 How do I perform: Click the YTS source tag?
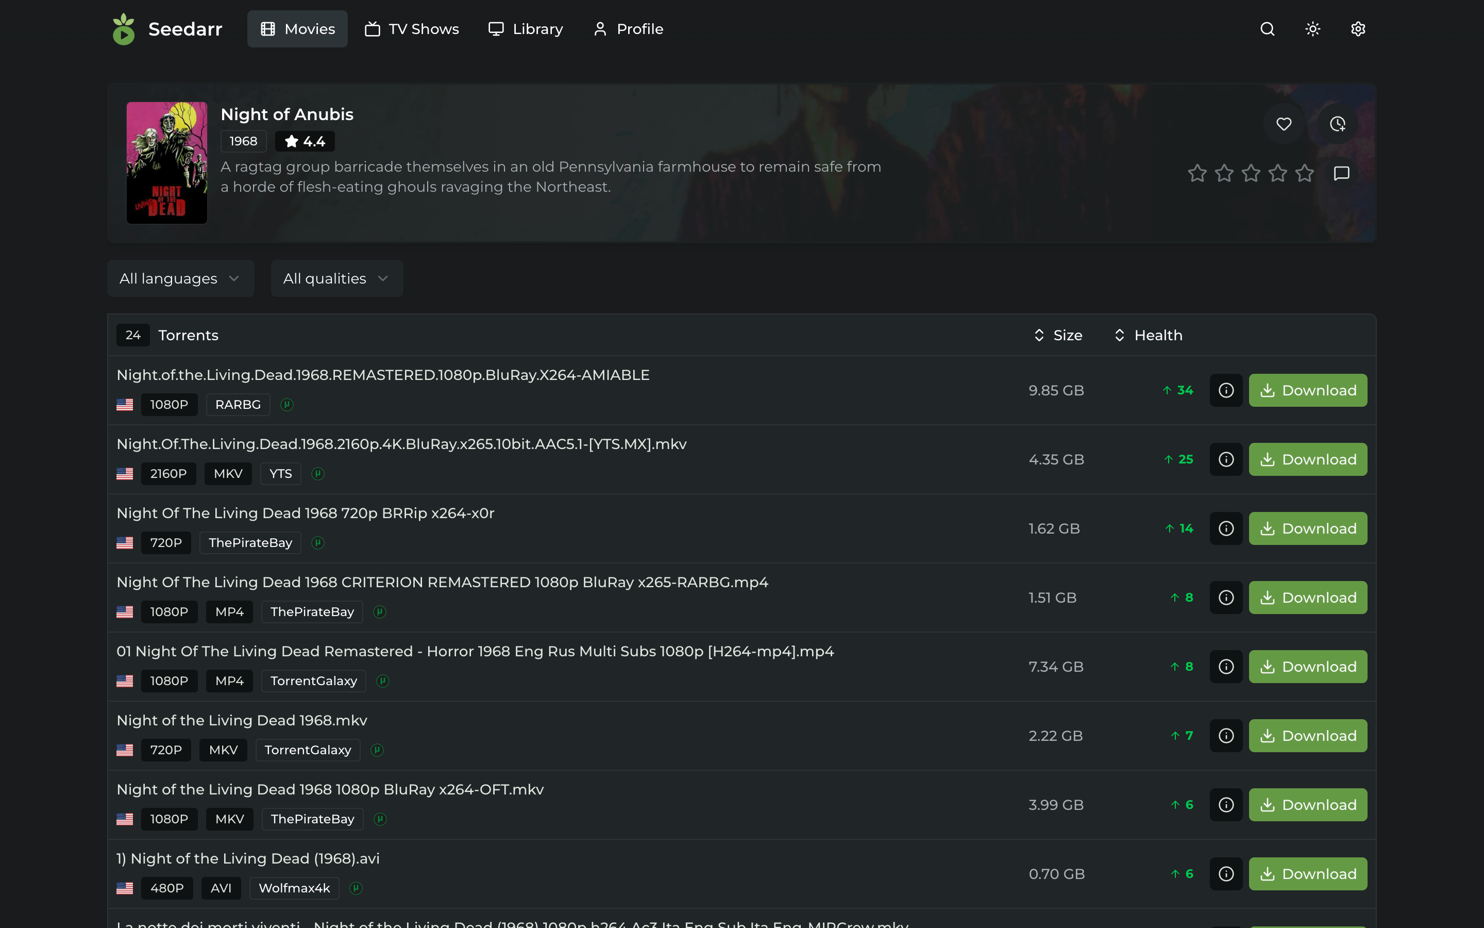[281, 474]
